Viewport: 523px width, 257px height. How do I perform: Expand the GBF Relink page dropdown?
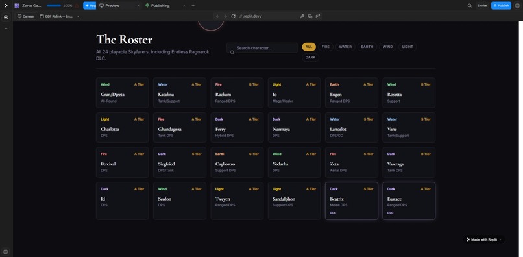click(59, 16)
